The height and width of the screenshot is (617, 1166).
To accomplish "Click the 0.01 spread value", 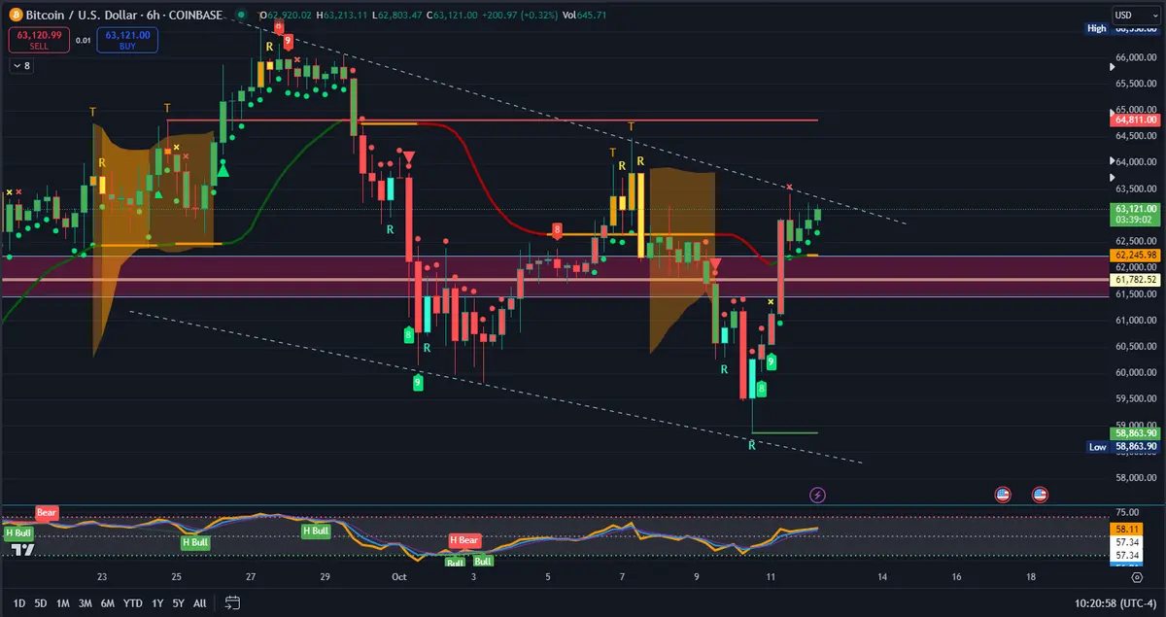I will click(x=85, y=41).
